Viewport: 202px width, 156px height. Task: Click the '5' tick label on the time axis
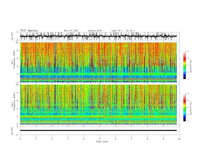pyautogui.click(x=100, y=139)
